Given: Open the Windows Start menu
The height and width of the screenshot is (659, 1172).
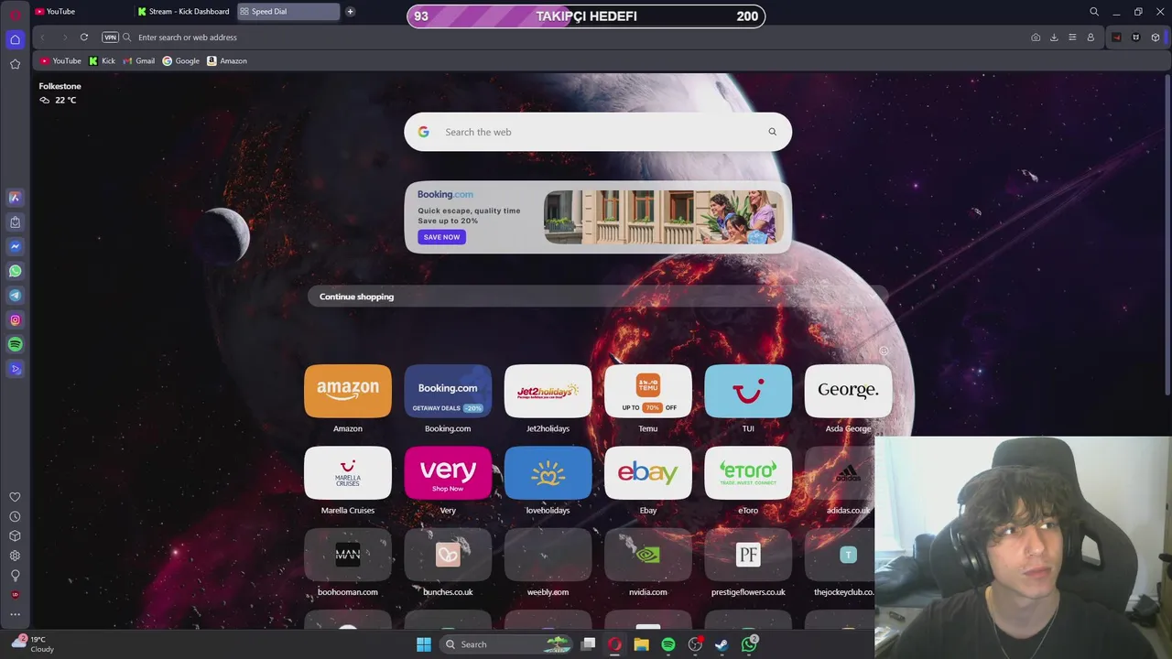Looking at the screenshot, I should click(x=424, y=644).
